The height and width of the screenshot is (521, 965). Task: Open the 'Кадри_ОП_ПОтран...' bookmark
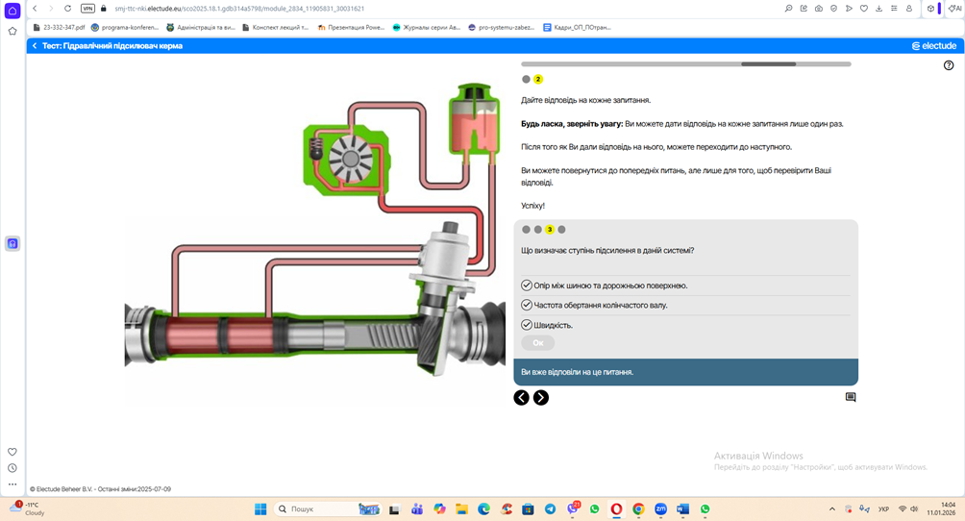[x=577, y=28]
